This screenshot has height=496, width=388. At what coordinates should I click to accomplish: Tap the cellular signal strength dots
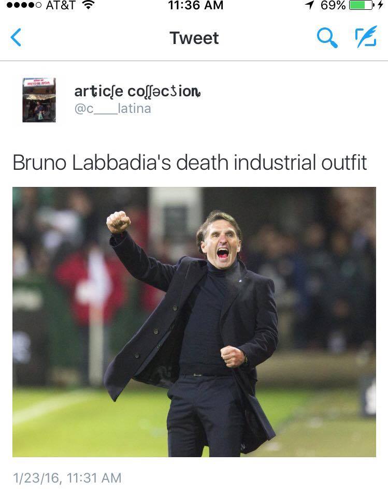click(24, 5)
